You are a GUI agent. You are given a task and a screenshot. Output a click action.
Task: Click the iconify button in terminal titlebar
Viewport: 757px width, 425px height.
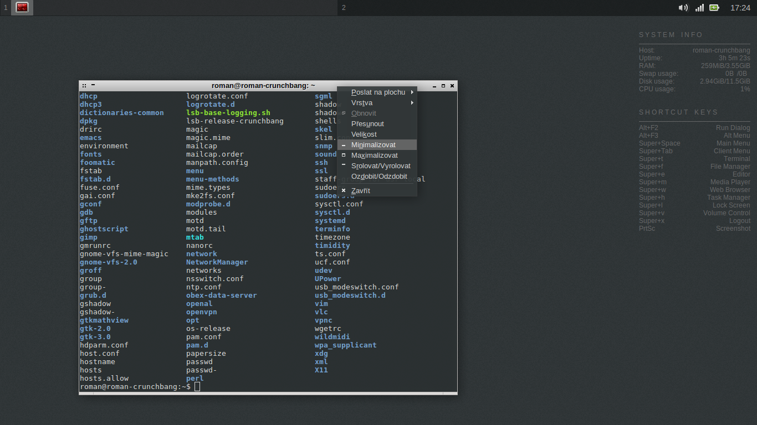(x=434, y=86)
